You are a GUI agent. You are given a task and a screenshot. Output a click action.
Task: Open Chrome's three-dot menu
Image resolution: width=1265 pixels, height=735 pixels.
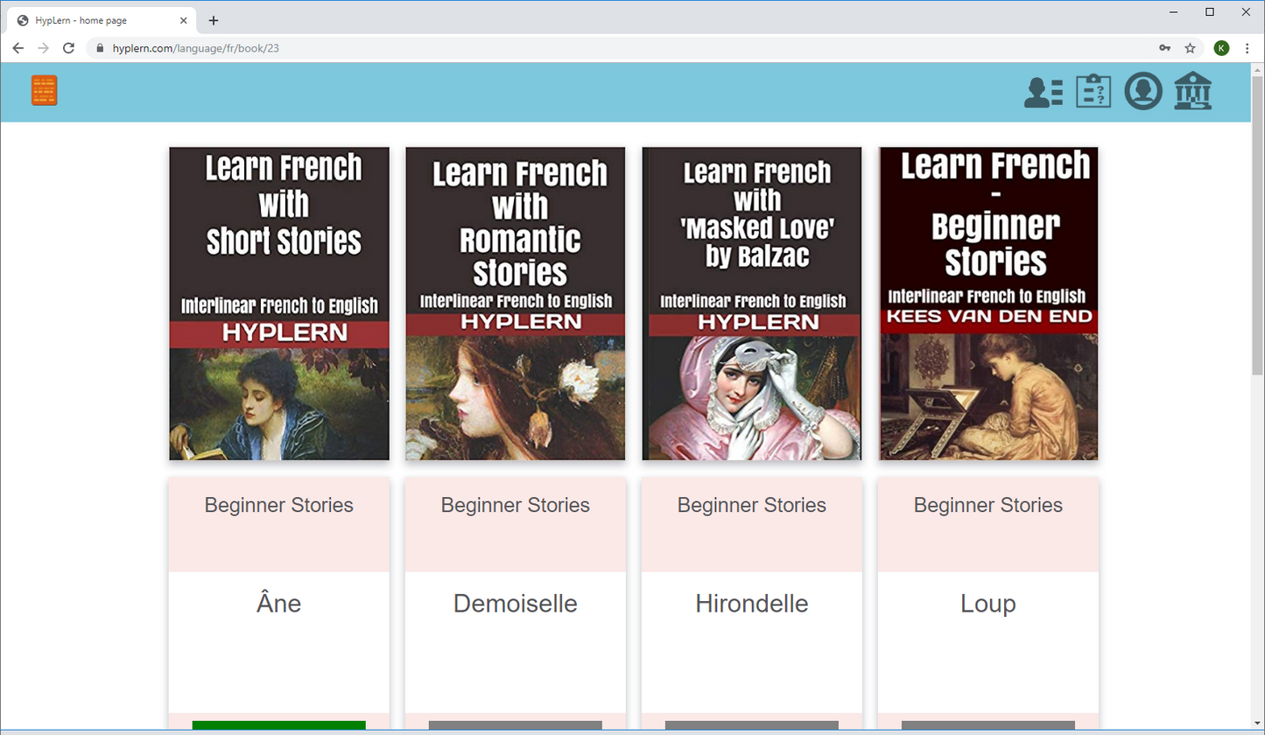point(1247,48)
